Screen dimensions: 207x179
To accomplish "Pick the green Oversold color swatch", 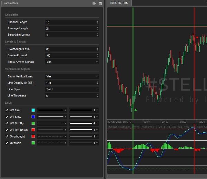I will (x=33, y=143).
